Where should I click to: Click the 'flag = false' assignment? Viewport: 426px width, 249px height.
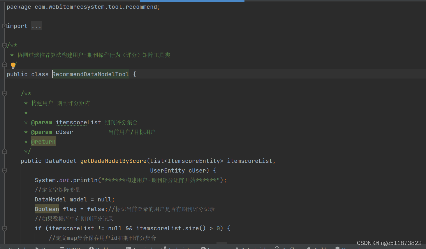pos(84,209)
